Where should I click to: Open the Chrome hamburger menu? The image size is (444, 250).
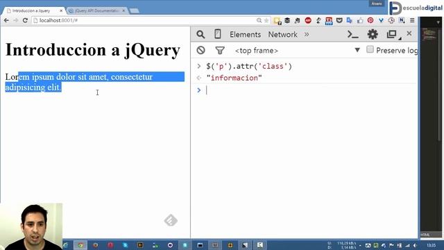[412, 20]
